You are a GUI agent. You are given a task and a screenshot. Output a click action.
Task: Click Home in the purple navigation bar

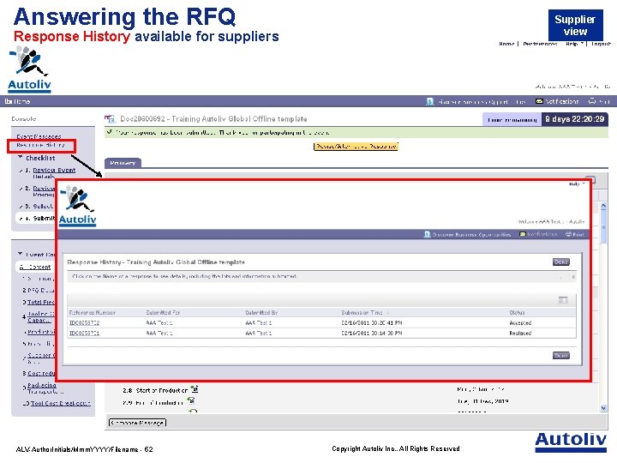(18, 101)
